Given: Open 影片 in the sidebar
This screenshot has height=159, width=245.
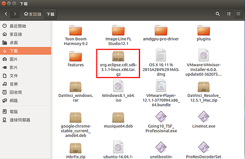Looking at the screenshot, I should pyautogui.click(x=25, y=67).
